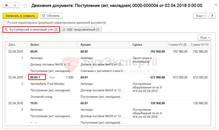Select credit account 60.02 cell
This screenshot has width=219, height=130.
click(x=84, y=52)
